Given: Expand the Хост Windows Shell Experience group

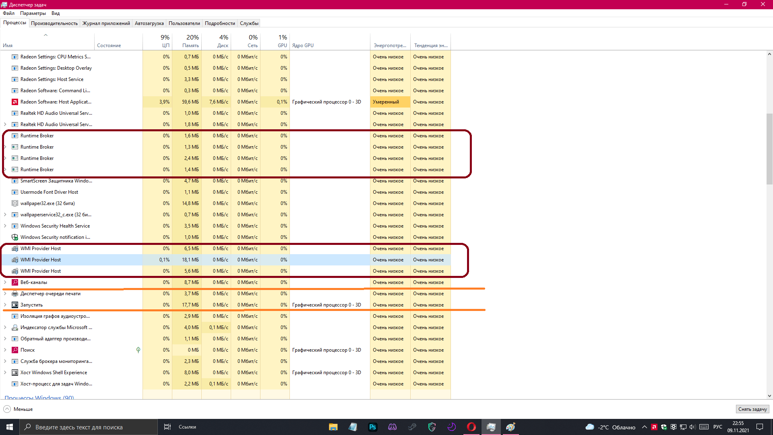Looking at the screenshot, I should tap(5, 373).
